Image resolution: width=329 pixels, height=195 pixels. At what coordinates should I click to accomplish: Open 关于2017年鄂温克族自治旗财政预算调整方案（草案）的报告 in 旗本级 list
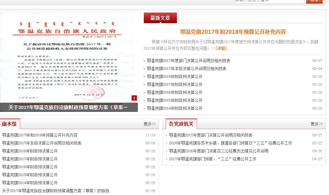click(56, 191)
